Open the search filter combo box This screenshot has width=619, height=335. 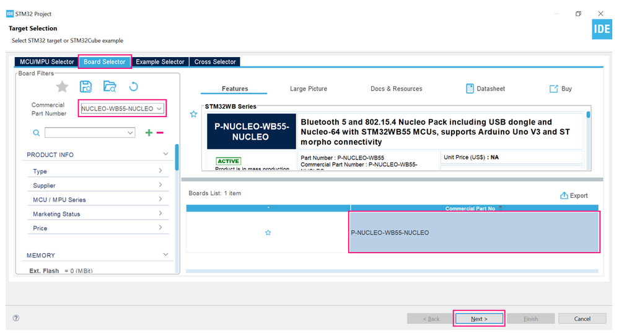(90, 133)
